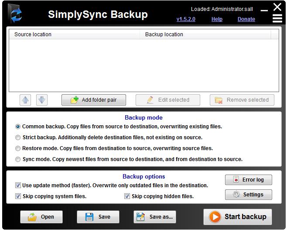Choose Save as... for profile
This screenshot has width=287, height=230.
coord(155,217)
